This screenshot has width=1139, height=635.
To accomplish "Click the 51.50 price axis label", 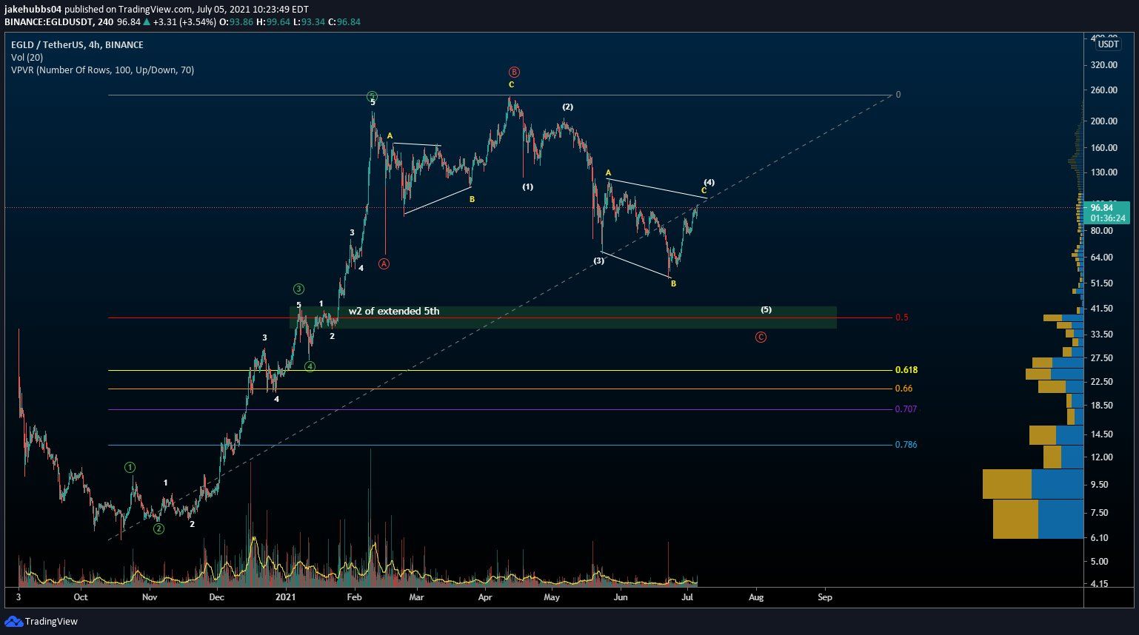I will (1102, 283).
